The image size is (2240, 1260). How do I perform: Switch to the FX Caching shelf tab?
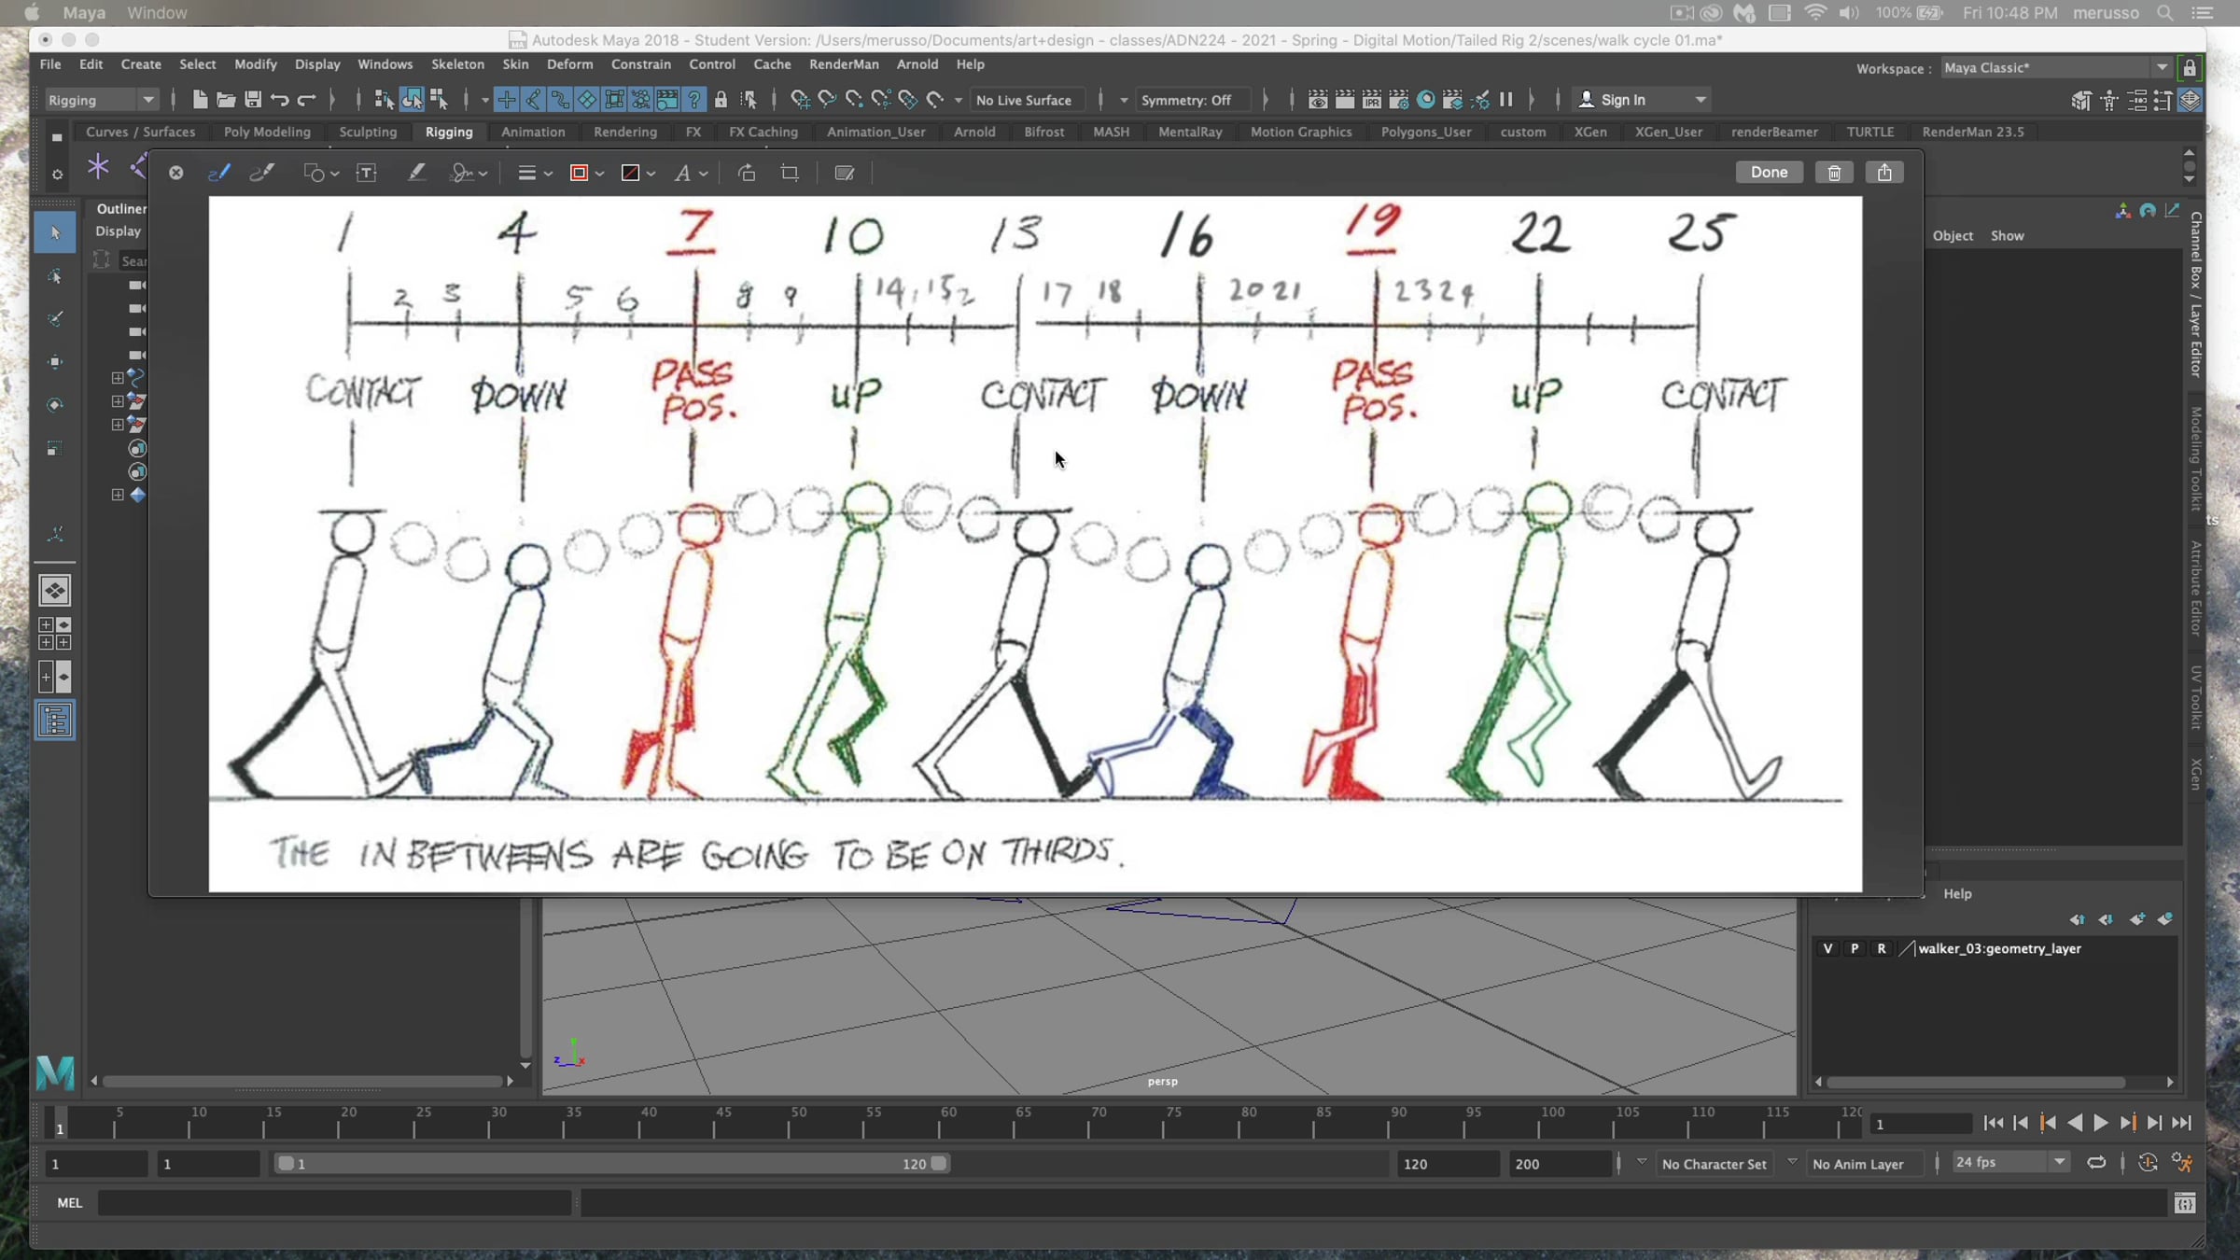[x=763, y=132]
